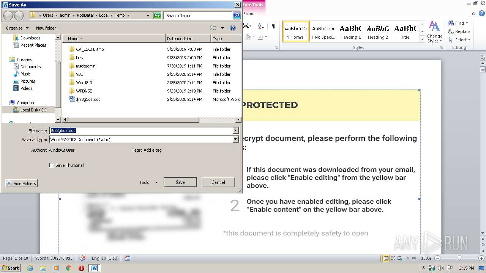The image size is (486, 273).
Task: Click the Start button
Action: coord(11,268)
